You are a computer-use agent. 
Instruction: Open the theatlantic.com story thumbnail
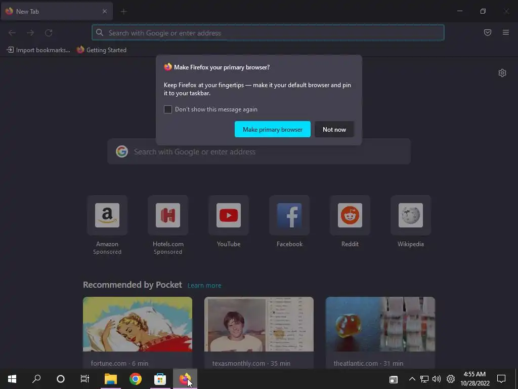[x=380, y=324]
